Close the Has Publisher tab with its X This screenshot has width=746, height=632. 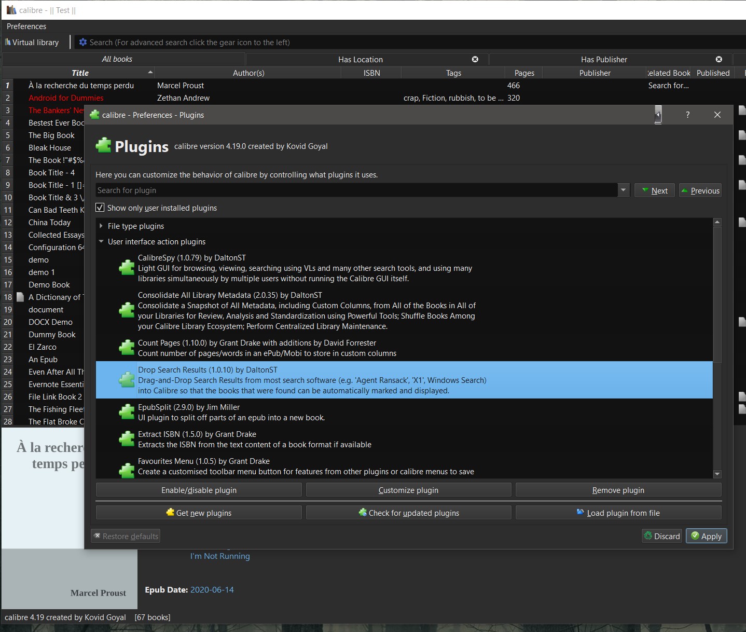click(x=719, y=59)
